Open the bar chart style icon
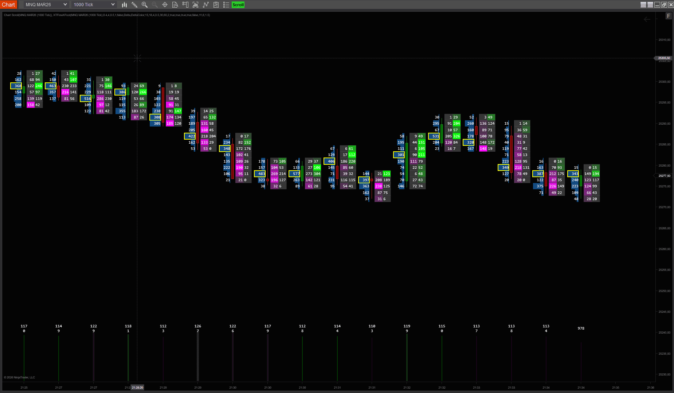This screenshot has width=674, height=393. tap(124, 5)
